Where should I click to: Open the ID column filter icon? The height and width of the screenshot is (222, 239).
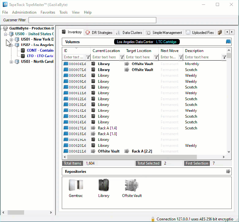[88, 57]
